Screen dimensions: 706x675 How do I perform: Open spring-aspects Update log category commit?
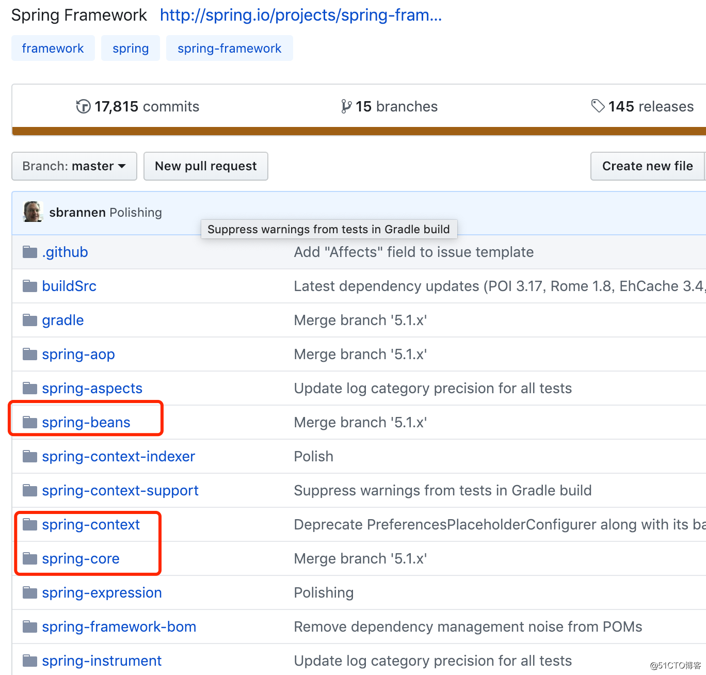433,388
